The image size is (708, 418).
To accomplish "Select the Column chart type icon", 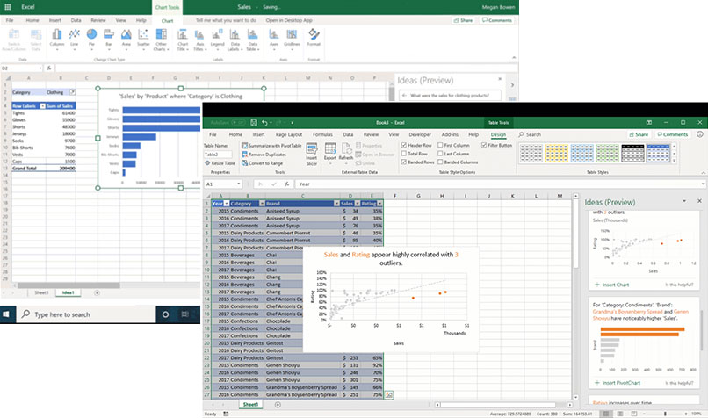I will (x=57, y=38).
